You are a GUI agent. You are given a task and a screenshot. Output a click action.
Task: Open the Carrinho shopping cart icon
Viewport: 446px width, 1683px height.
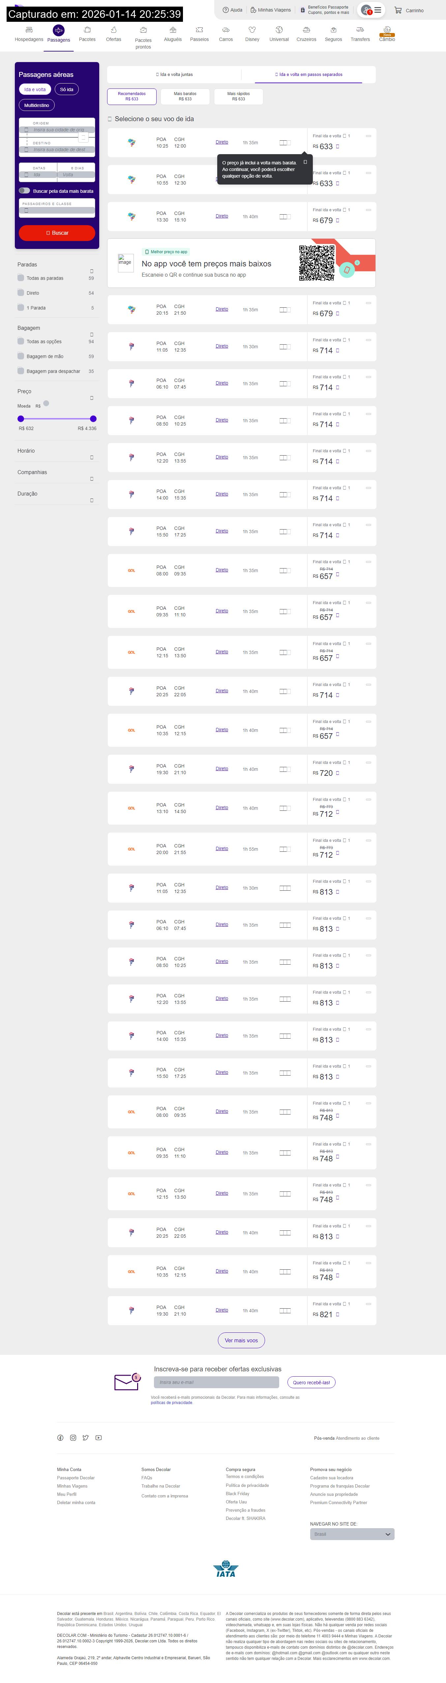pyautogui.click(x=398, y=11)
